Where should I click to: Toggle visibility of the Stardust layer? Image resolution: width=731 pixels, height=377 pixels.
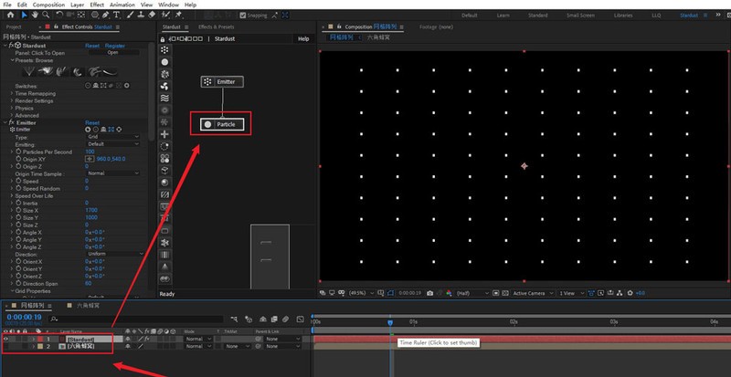(7, 339)
